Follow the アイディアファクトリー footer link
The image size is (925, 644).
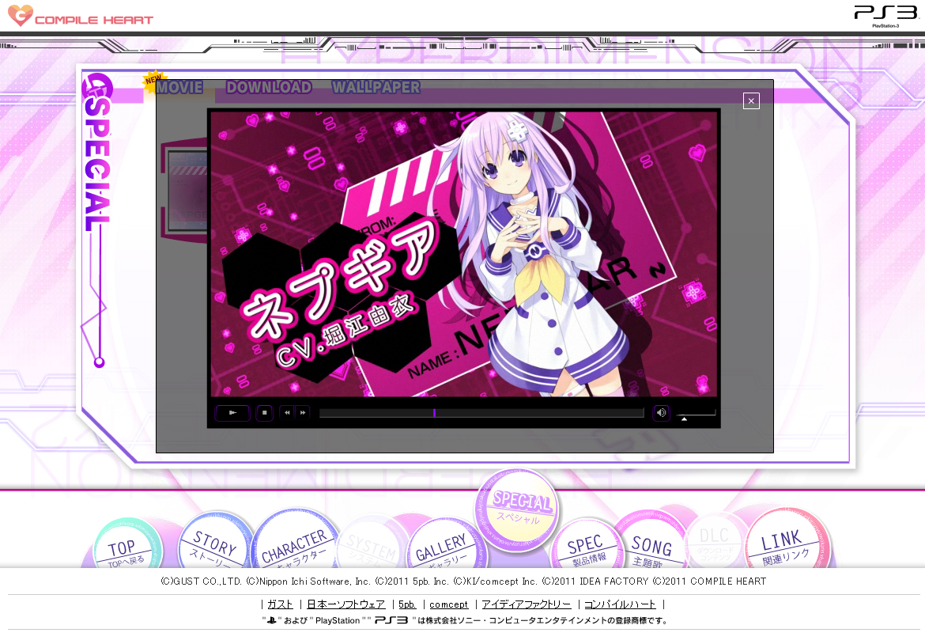tap(527, 604)
